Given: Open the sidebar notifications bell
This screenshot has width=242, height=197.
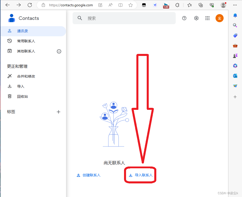Looking at the screenshot, I should coord(235,15).
